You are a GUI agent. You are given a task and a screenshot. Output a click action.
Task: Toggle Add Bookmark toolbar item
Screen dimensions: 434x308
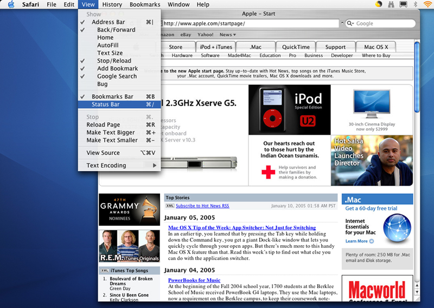pos(119,68)
